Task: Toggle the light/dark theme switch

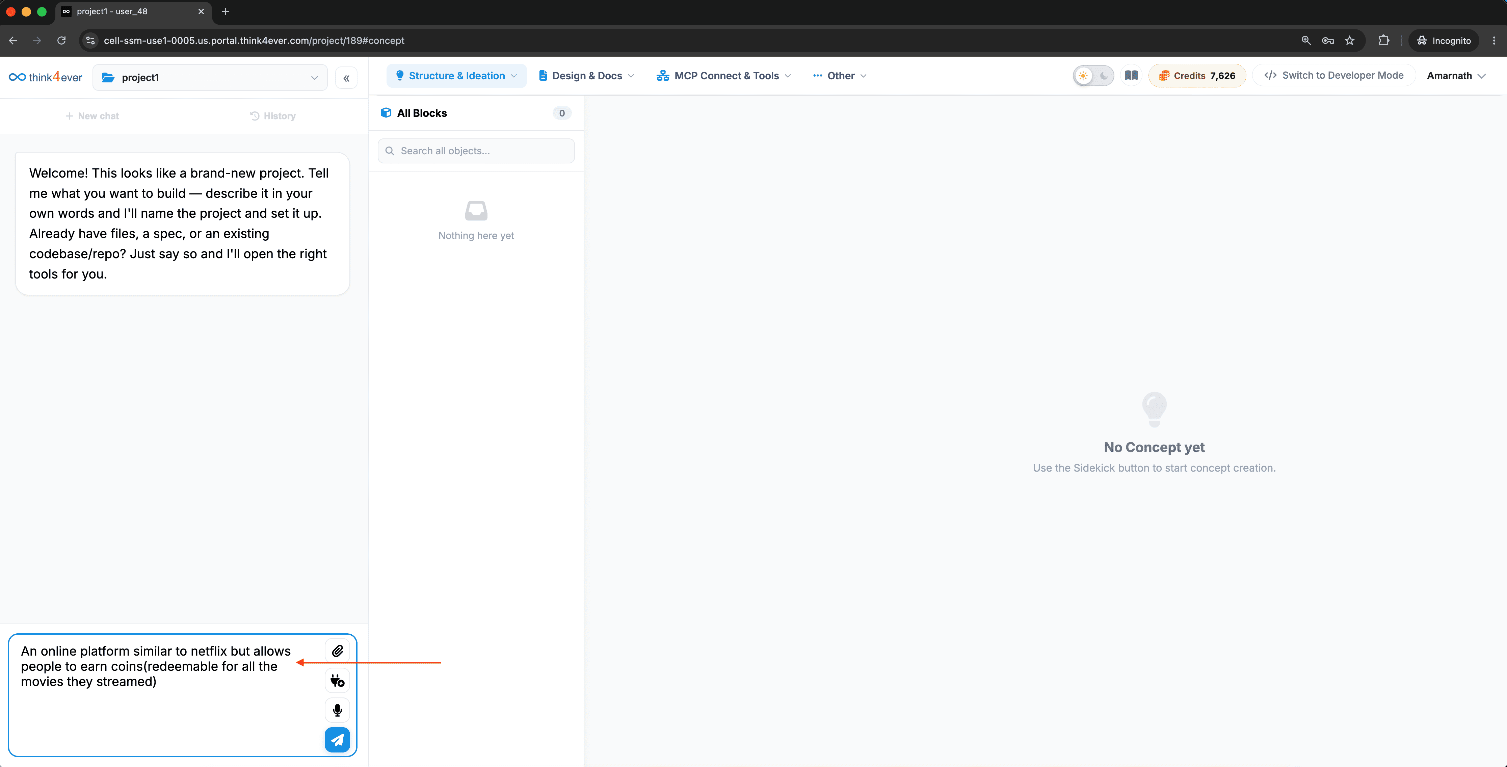Action: (1093, 76)
